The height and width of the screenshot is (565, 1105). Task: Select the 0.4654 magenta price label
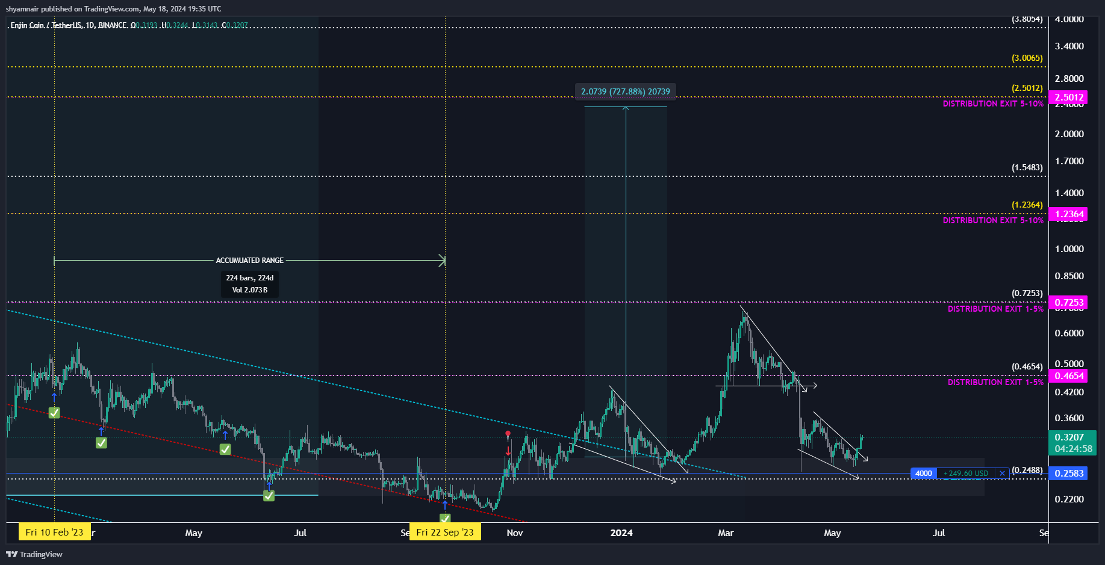coord(1068,376)
